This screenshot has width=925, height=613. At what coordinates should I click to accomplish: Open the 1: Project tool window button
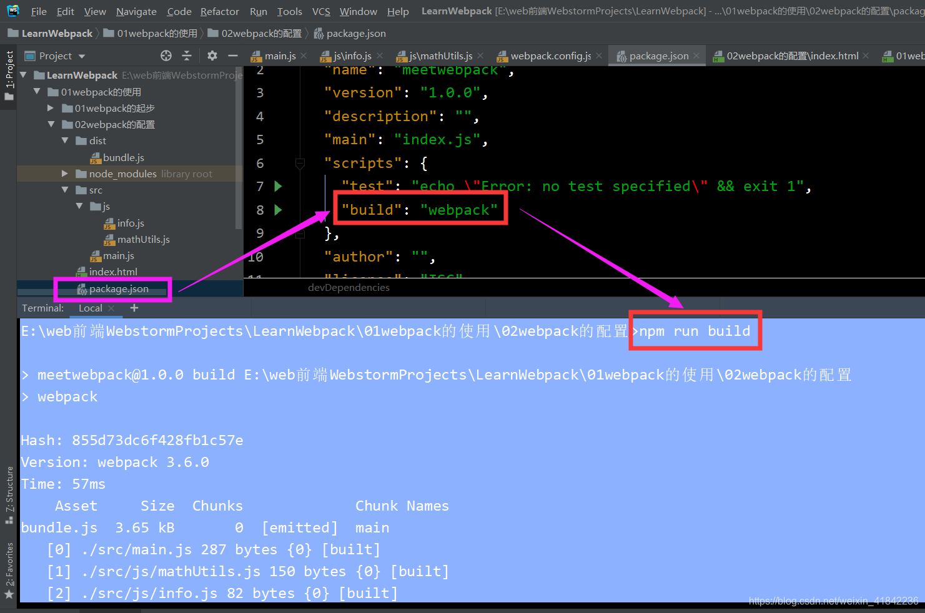(x=9, y=76)
